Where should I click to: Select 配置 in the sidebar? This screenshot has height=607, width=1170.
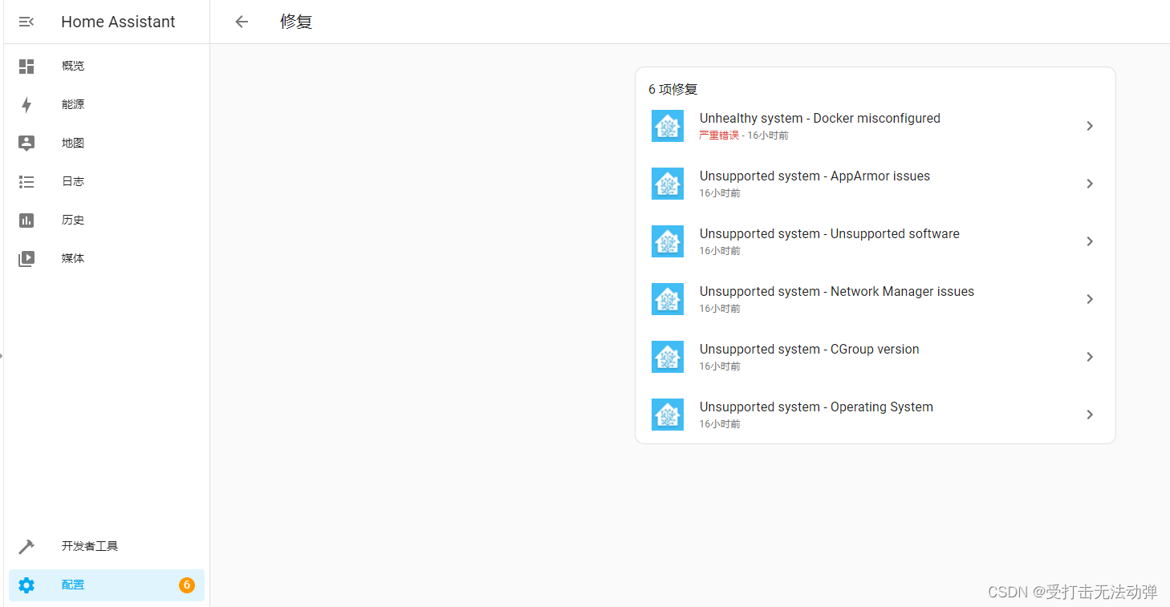coord(107,585)
